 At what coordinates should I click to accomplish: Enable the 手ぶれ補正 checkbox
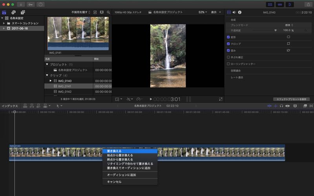coord(228,57)
